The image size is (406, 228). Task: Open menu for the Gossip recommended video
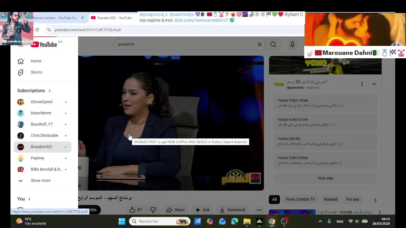[379, 212]
